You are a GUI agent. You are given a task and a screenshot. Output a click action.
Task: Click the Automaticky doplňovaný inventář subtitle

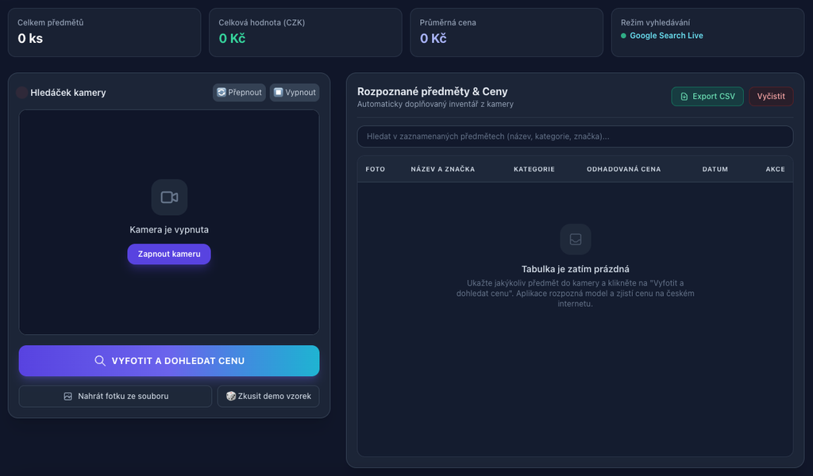[x=436, y=104]
